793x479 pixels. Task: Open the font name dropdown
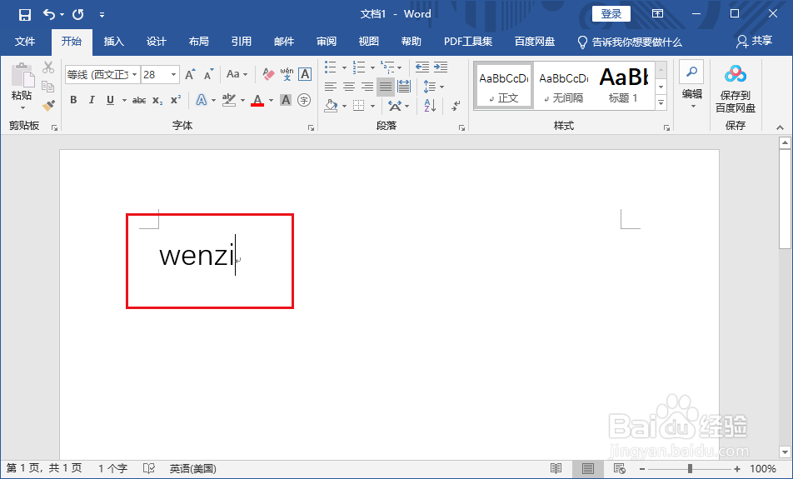point(135,75)
